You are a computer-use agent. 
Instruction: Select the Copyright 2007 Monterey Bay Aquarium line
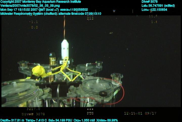(41, 2)
